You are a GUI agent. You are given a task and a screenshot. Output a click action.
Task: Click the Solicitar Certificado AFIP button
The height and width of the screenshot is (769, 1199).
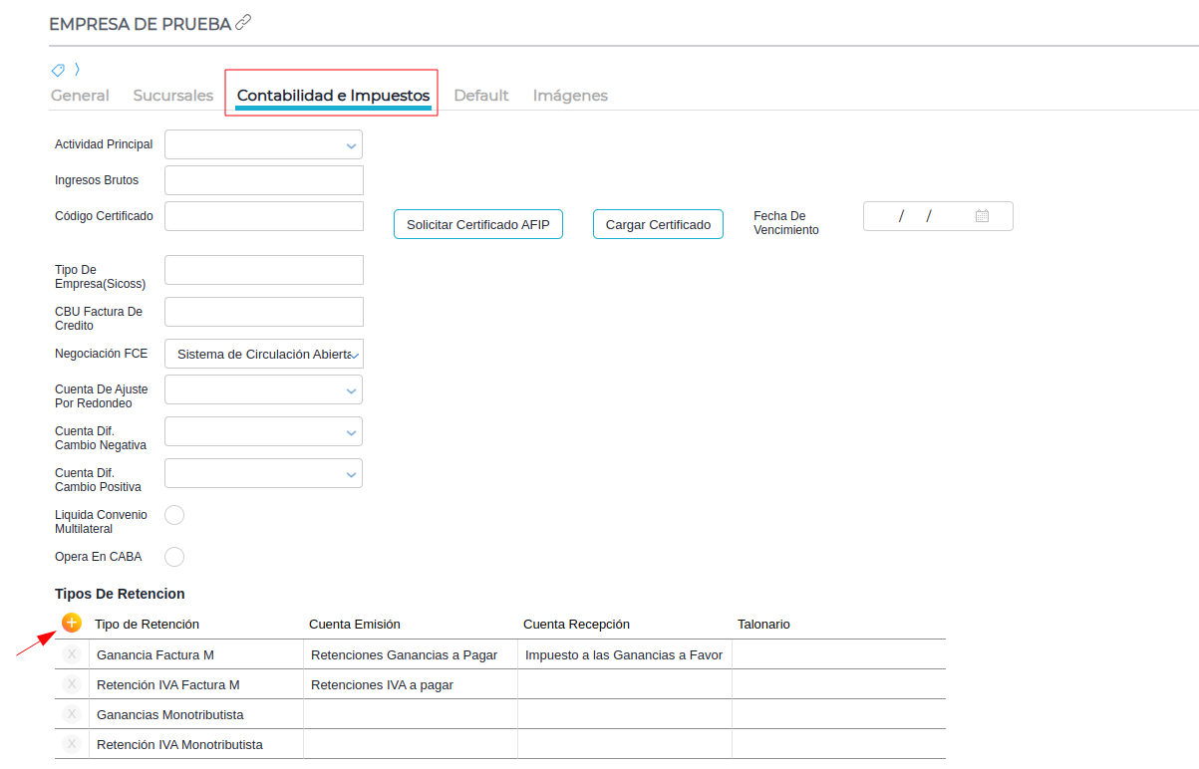pyautogui.click(x=478, y=224)
